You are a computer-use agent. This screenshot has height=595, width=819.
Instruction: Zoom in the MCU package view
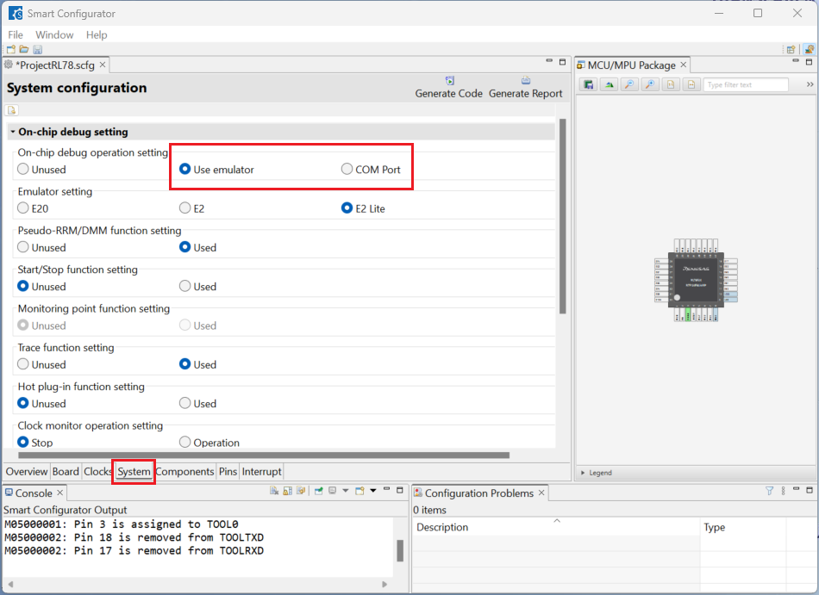point(650,84)
